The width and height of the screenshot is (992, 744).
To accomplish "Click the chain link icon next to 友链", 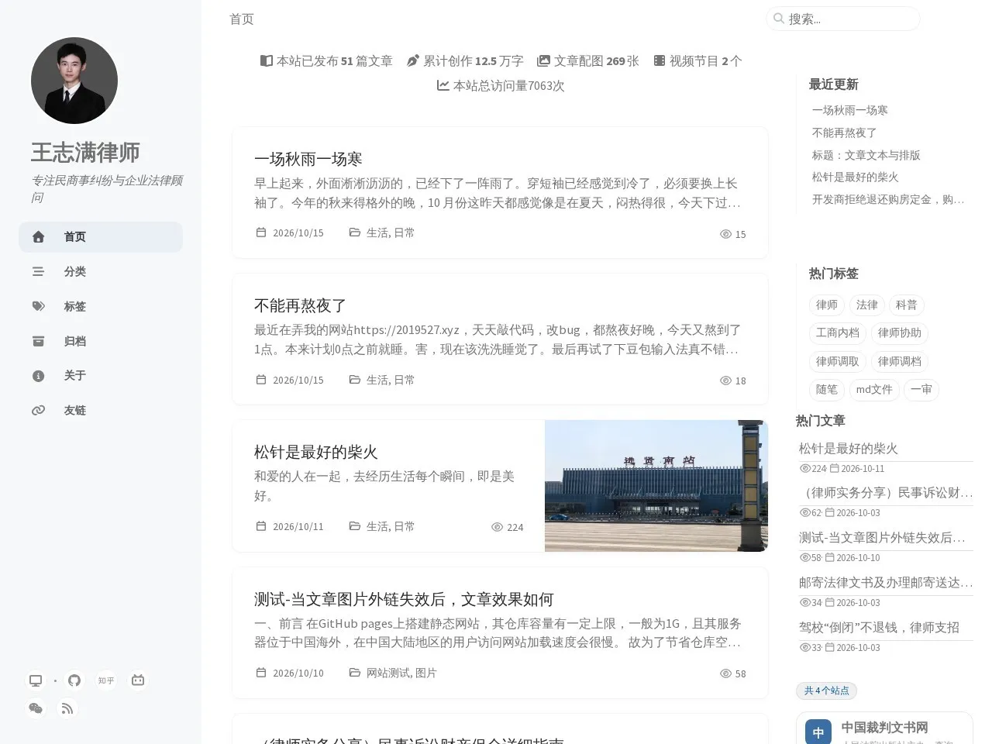I will coord(38,411).
